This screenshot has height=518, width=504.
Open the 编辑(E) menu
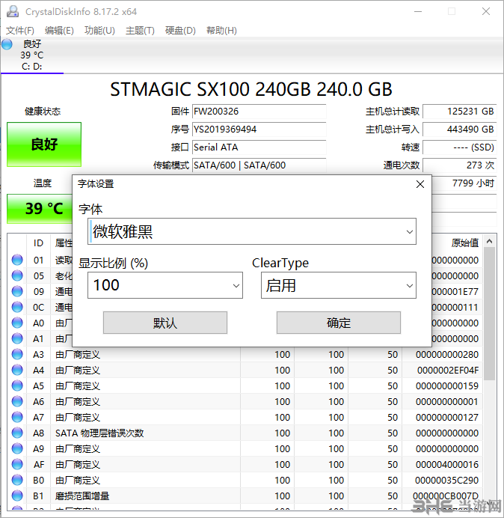[x=59, y=31]
